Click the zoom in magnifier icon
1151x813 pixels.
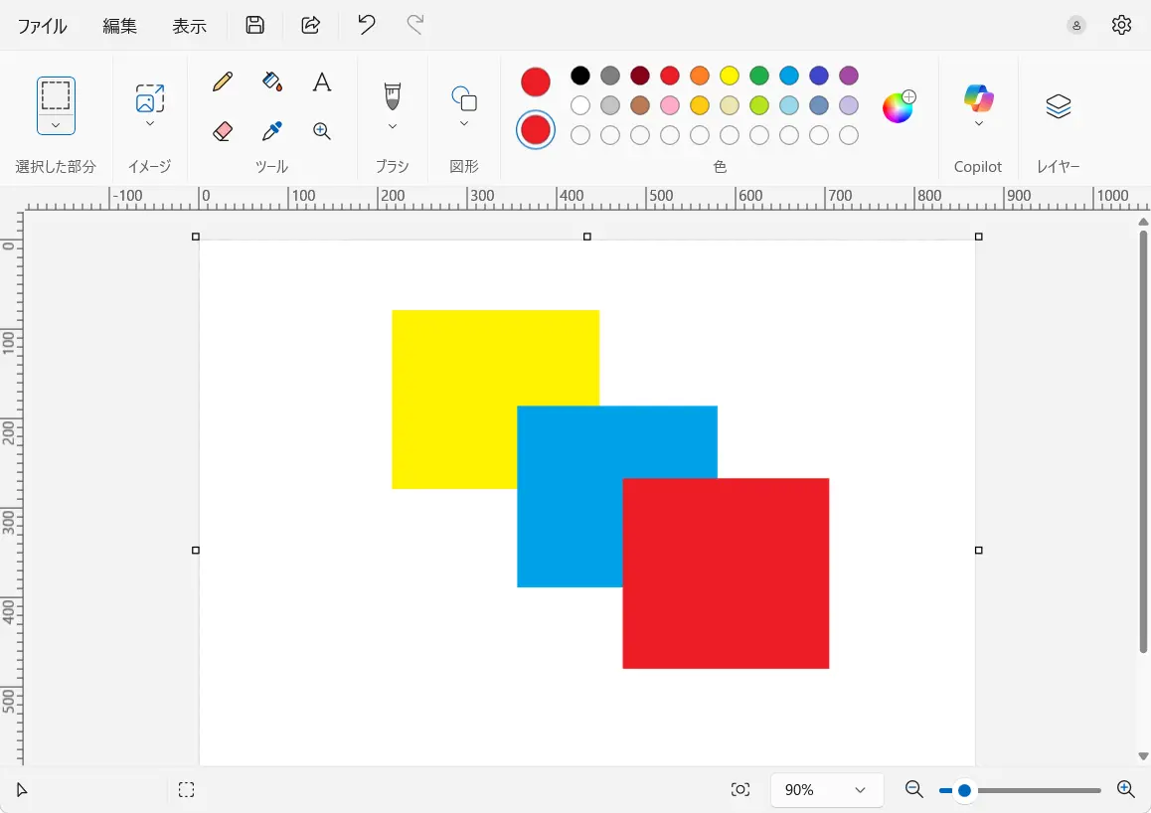point(1126,789)
